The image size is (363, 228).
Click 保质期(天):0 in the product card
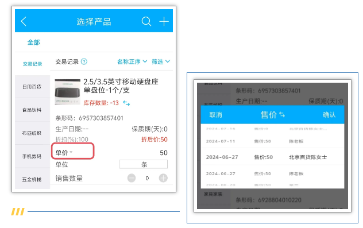[149, 129]
